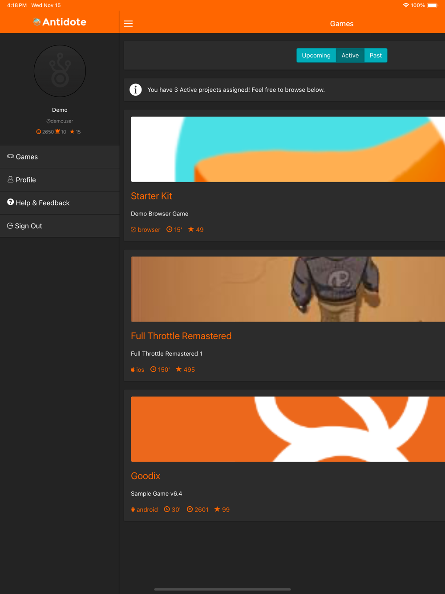Click the star icon next to 99

(217, 509)
